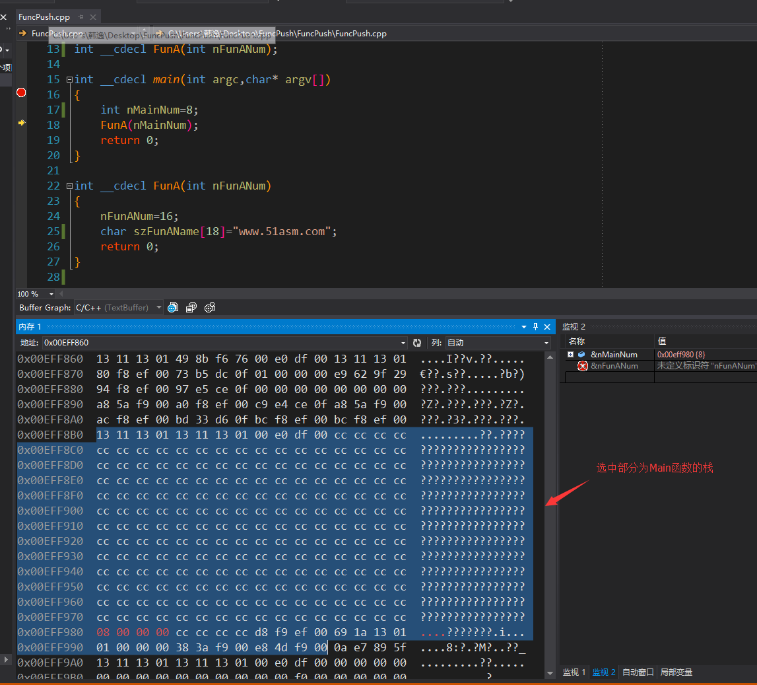This screenshot has width=757, height=685.
Task: Open the 列 columns dropdown
Action: click(x=546, y=343)
